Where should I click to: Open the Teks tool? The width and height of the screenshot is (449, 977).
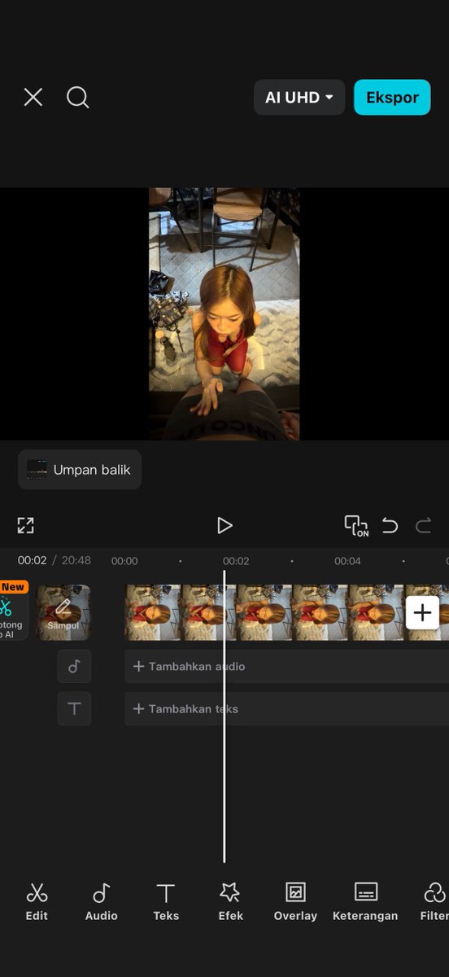coord(166,902)
